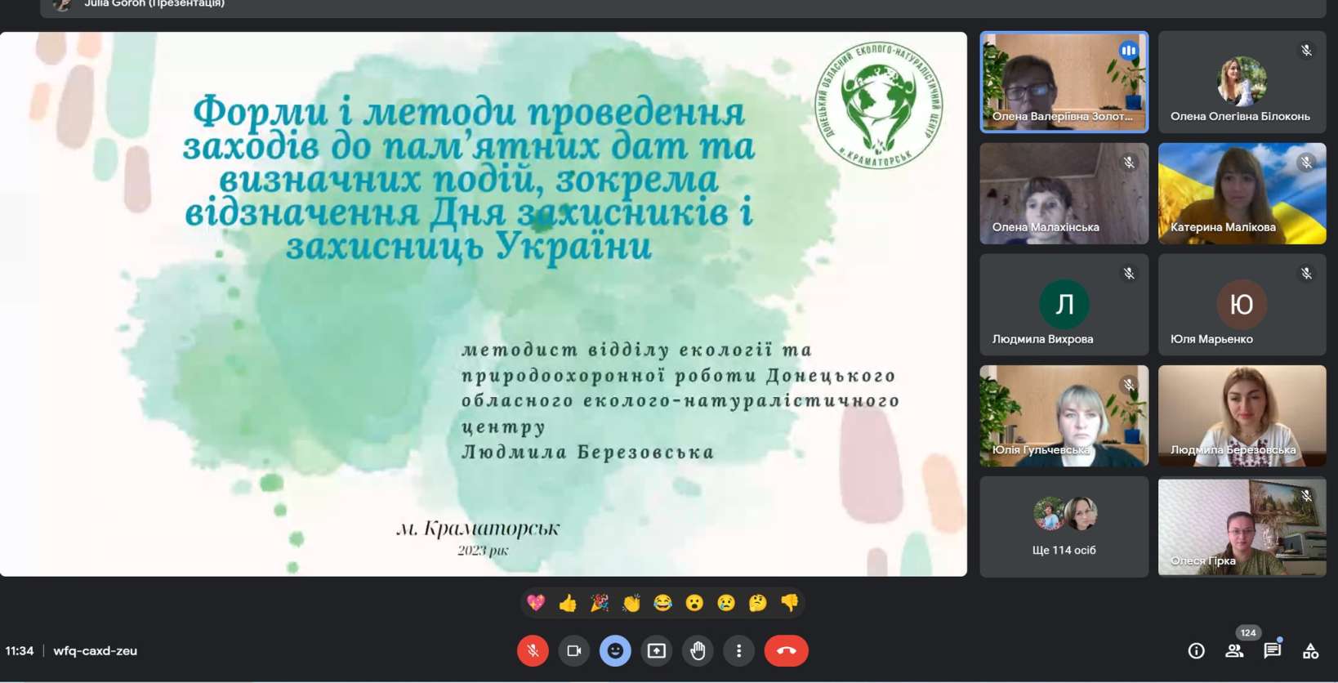The width and height of the screenshot is (1338, 683).
Task: Send the party popper reaction
Action: pos(600,603)
